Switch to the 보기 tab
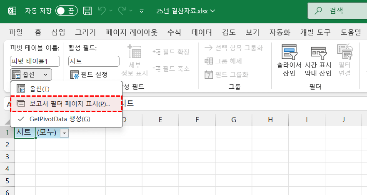 tap(252, 32)
